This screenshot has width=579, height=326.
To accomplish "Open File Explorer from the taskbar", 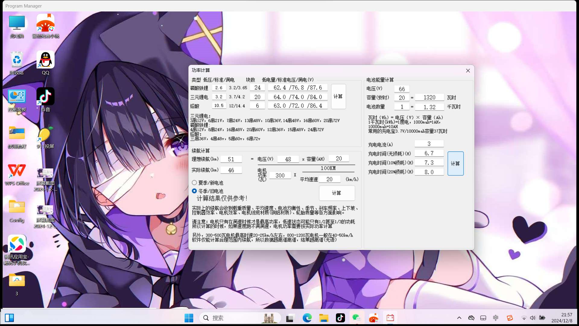I will (x=324, y=318).
